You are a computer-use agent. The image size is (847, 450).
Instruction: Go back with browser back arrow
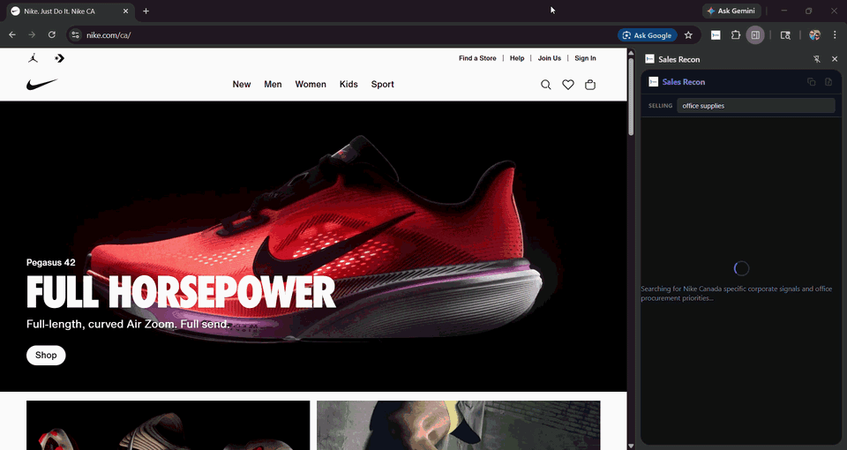click(11, 34)
